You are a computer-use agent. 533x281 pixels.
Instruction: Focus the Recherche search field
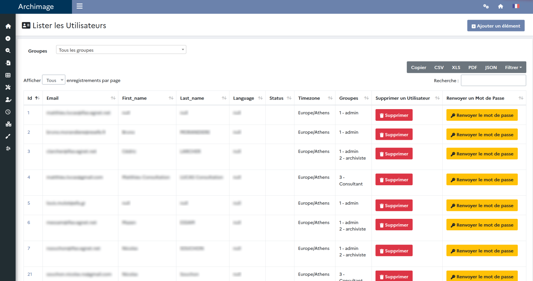(x=493, y=81)
